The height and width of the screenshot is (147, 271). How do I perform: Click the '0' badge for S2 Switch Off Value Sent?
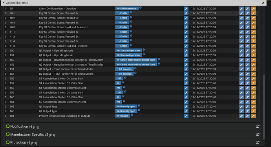[118, 97]
